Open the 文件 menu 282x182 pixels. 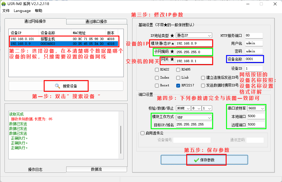click(x=6, y=11)
